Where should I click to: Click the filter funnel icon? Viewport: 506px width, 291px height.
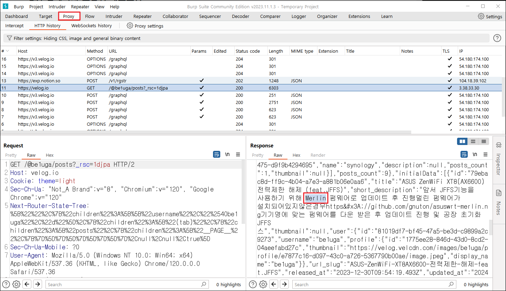click(x=9, y=38)
